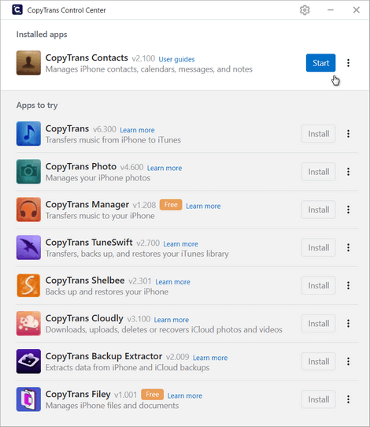
Task: Click the CopyTrans Contacts app icon
Action: click(28, 63)
